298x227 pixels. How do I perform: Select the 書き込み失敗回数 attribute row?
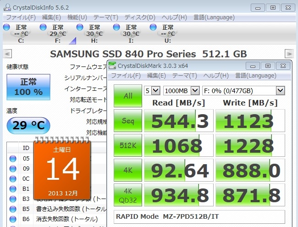click(x=57, y=209)
